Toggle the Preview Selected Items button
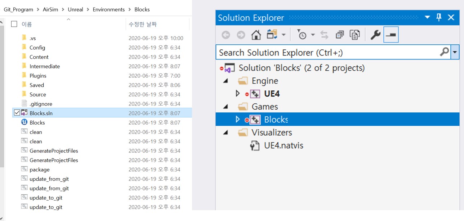The height and width of the screenshot is (221, 464). [391, 35]
